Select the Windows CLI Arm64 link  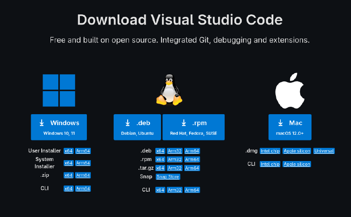point(83,189)
